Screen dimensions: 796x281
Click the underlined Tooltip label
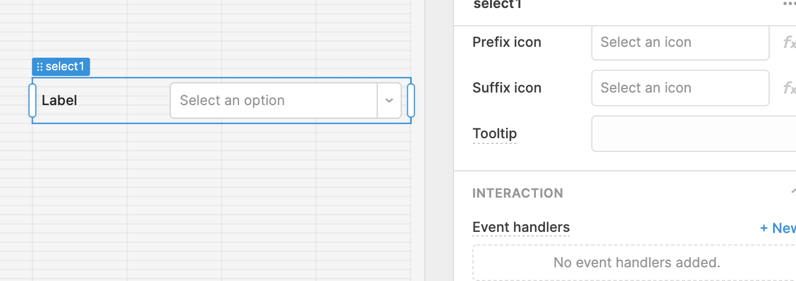pyautogui.click(x=495, y=134)
